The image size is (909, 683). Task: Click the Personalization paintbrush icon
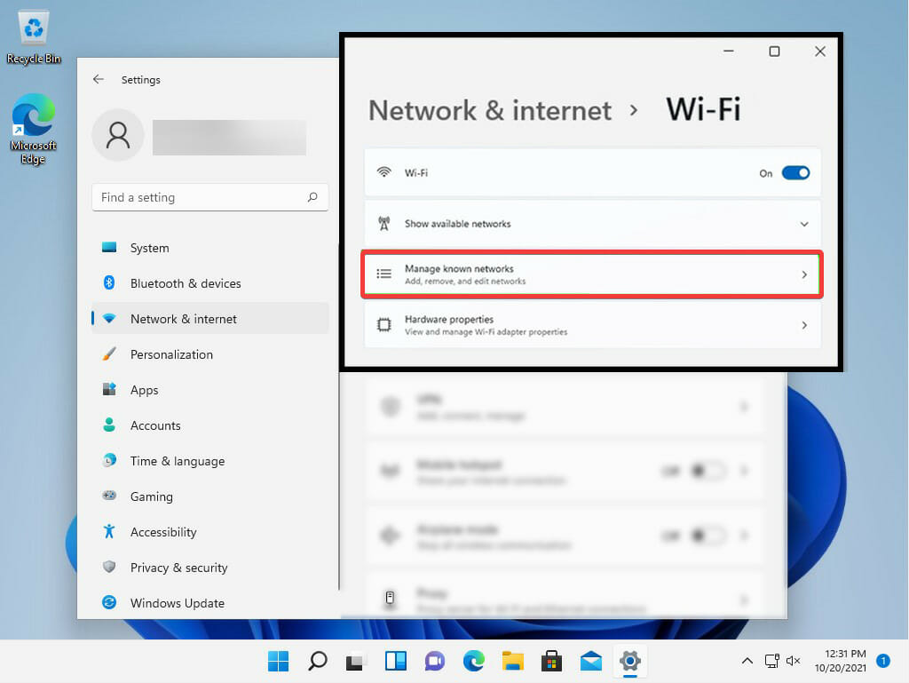click(109, 354)
